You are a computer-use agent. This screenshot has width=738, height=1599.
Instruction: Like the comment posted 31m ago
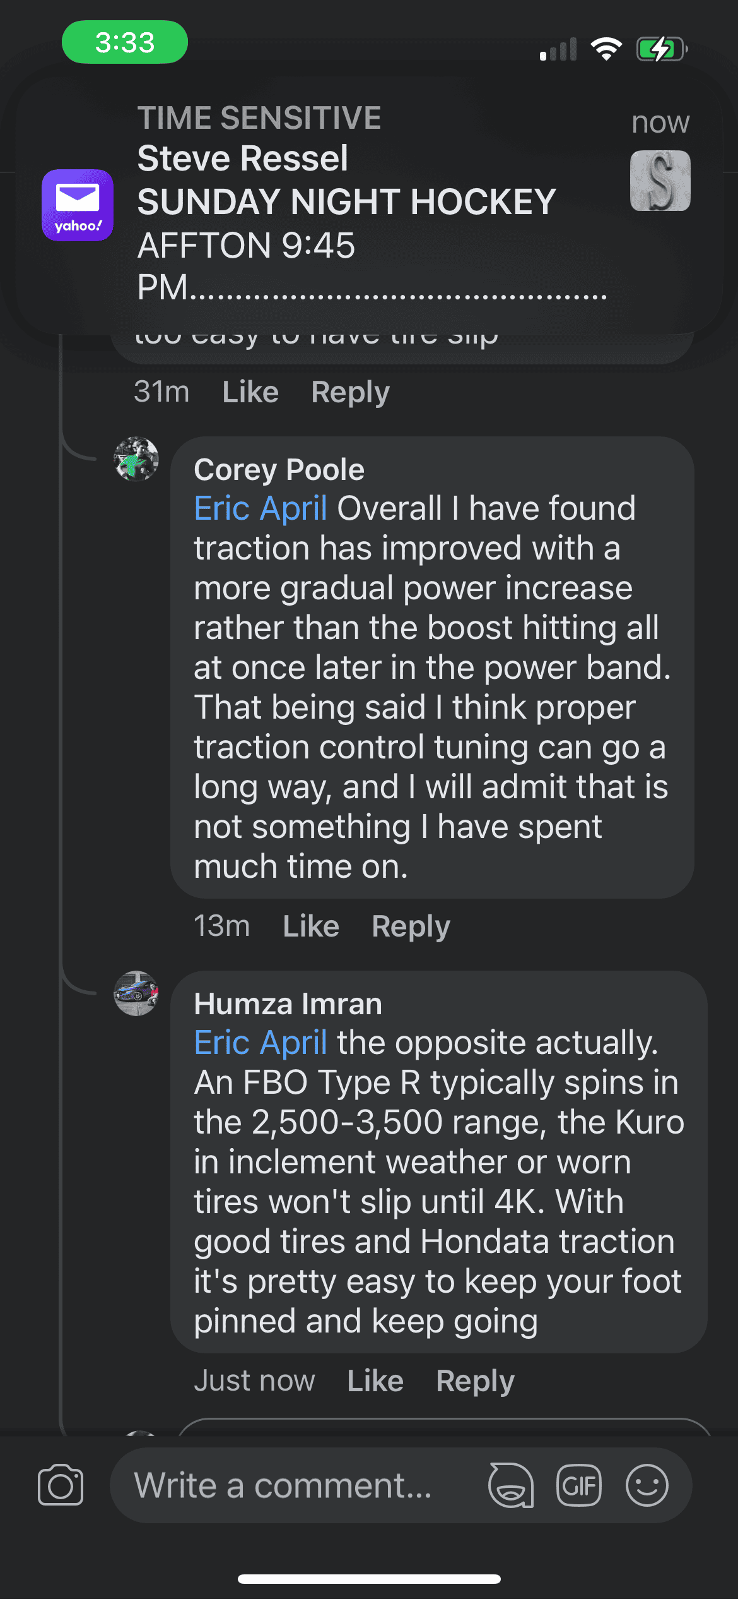(x=250, y=392)
